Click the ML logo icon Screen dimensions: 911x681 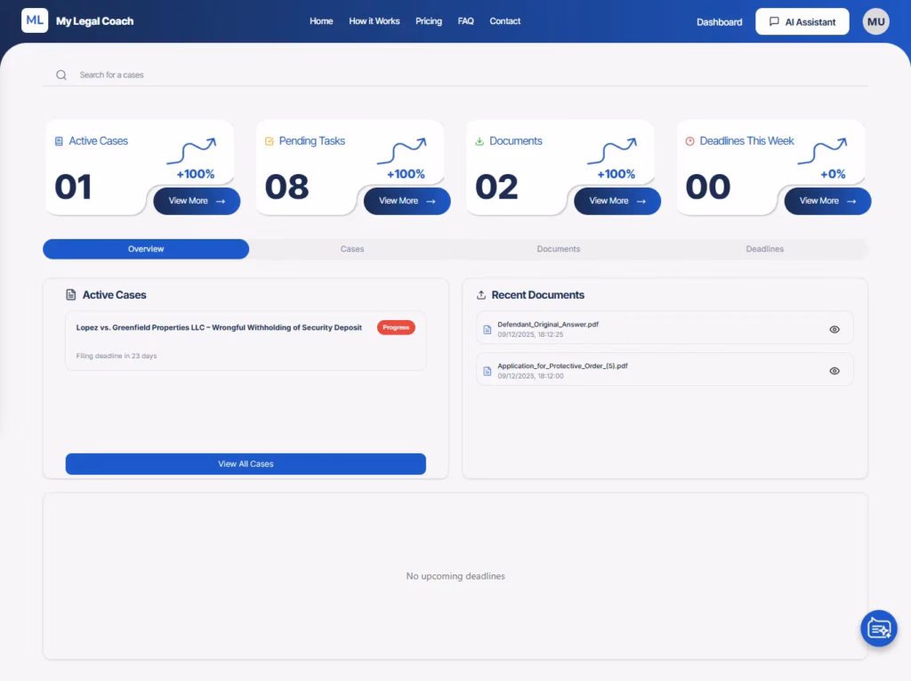tap(35, 20)
